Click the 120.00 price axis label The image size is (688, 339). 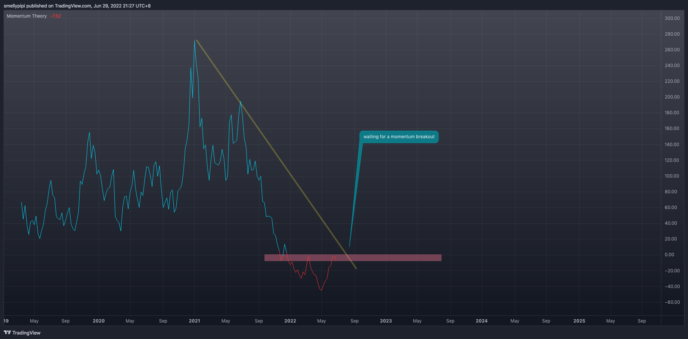[672, 160]
